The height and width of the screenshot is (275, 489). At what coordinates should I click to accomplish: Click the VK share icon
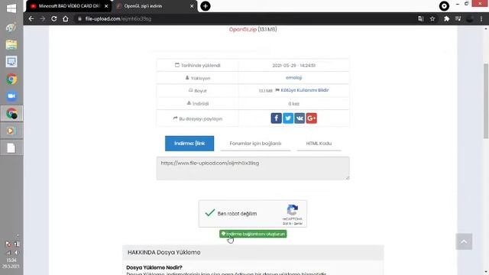pyautogui.click(x=300, y=118)
